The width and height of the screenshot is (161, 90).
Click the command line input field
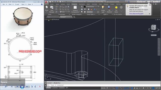pos(103,85)
